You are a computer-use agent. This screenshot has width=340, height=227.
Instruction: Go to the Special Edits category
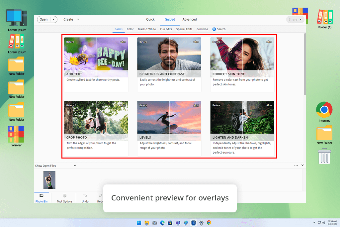184,29
